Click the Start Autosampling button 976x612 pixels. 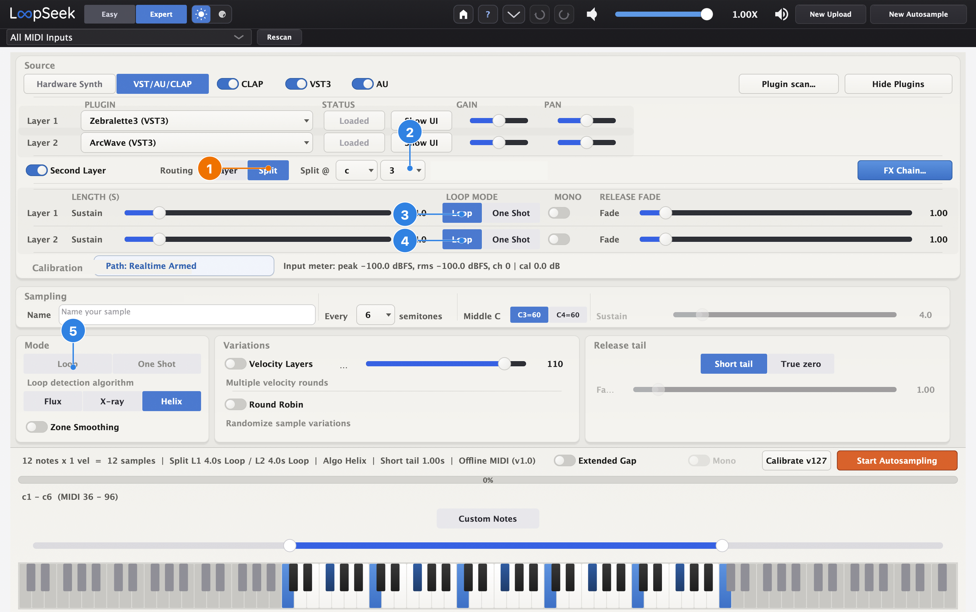[897, 461]
